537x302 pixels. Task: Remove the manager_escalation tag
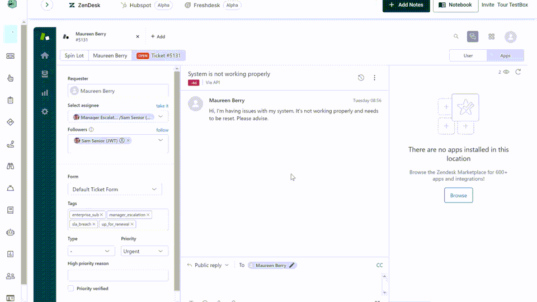[x=148, y=215]
